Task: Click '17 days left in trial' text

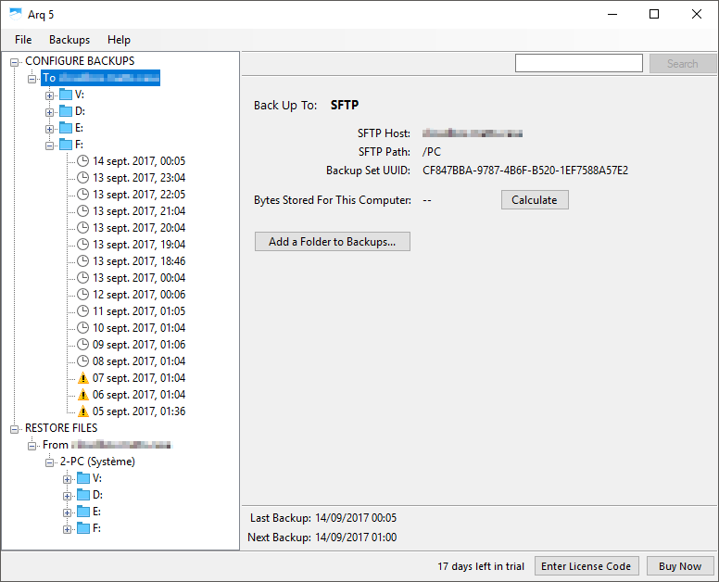Action: click(x=481, y=566)
